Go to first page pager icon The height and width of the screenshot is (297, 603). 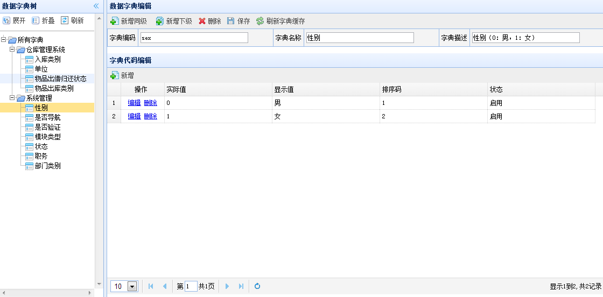[151, 286]
